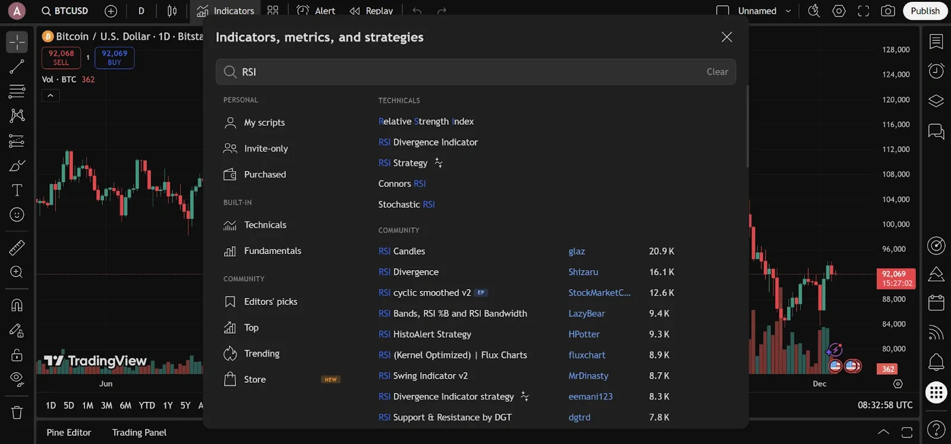
Task: Open author LazyBear's profile link
Action: point(587,313)
